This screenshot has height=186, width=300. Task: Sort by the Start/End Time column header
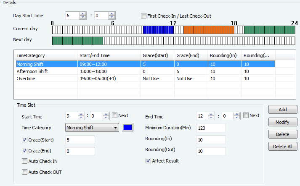tap(109, 55)
